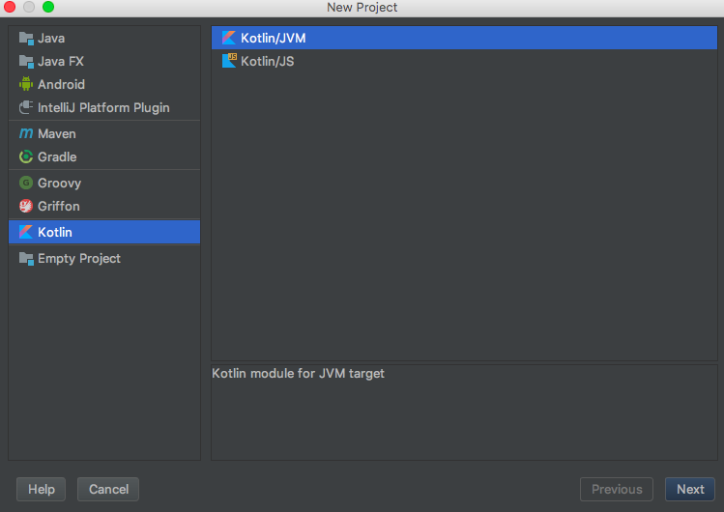Image resolution: width=724 pixels, height=512 pixels.
Task: Click the Maven 'm' icon
Action: [x=26, y=133]
